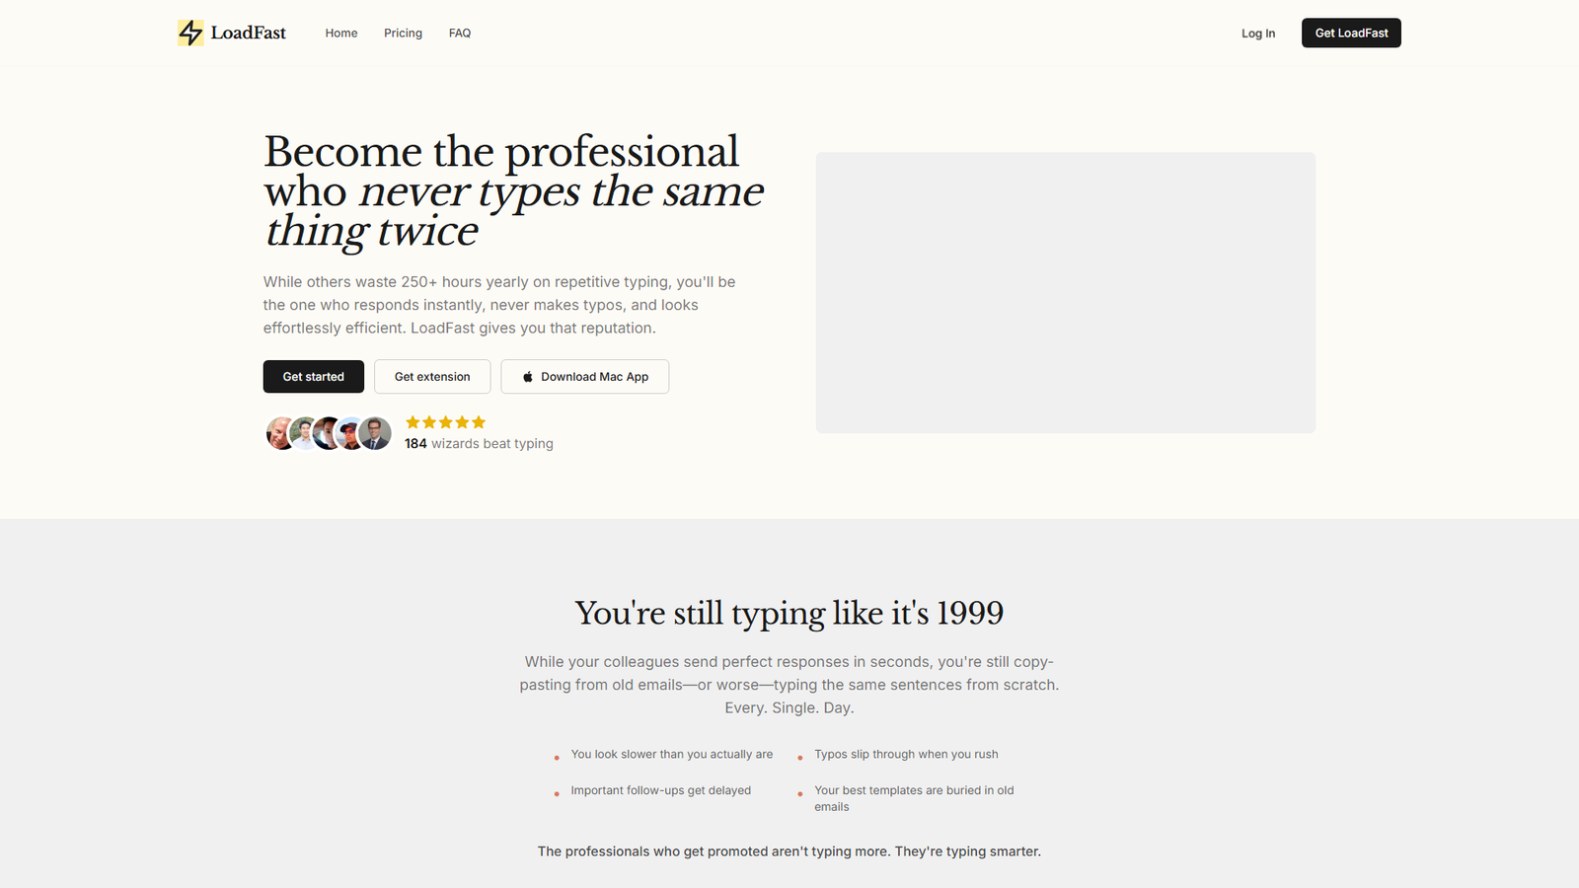
Task: Click the gray hero media placeholder
Action: point(1065,292)
